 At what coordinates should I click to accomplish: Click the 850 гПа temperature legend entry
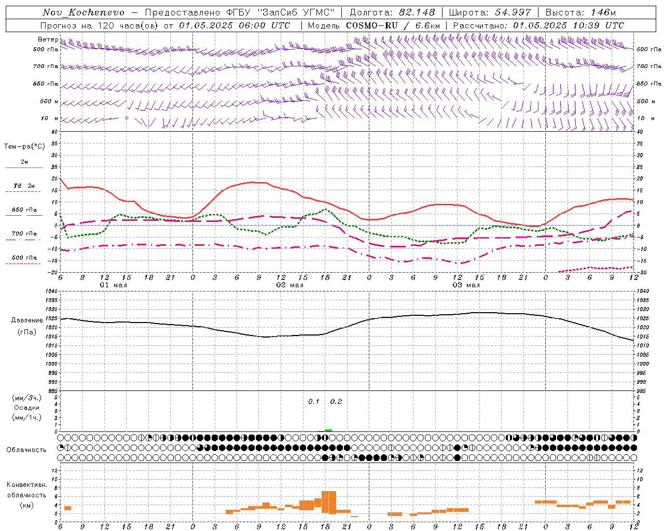coord(24,210)
